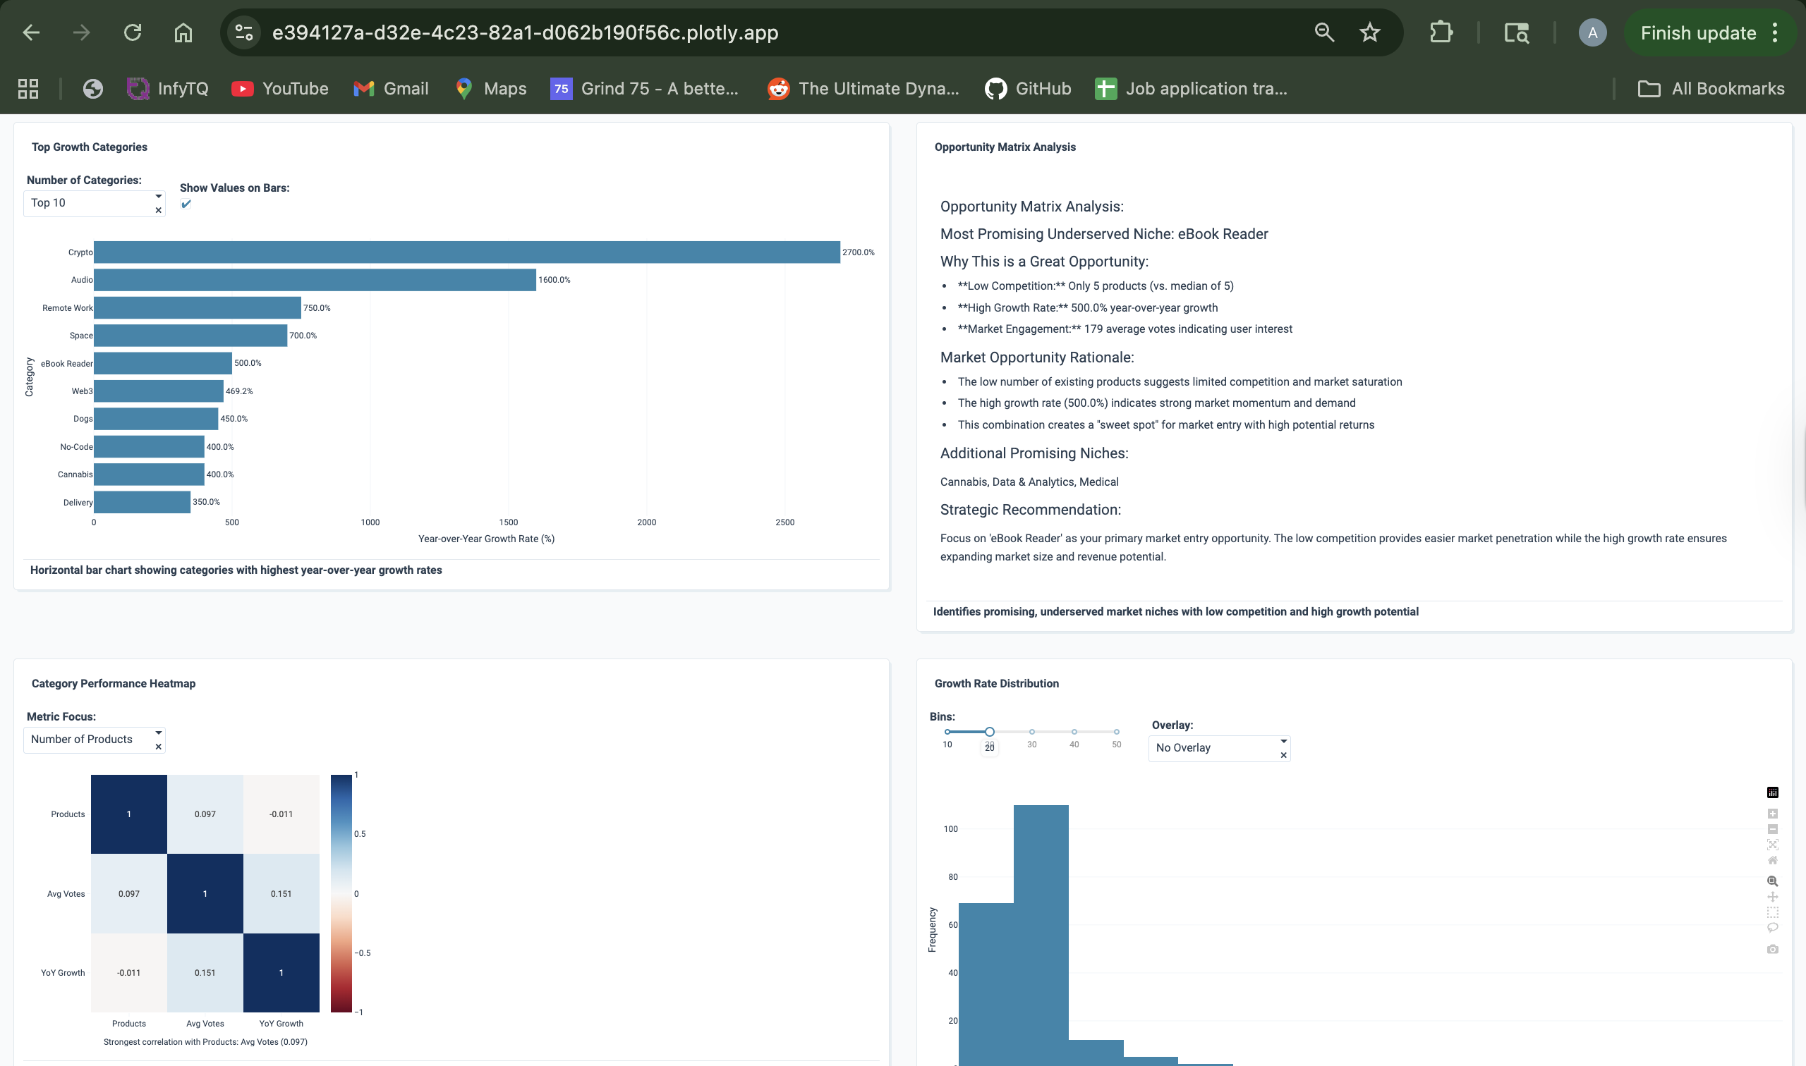Open the GitHub bookmark
The width and height of the screenshot is (1806, 1066).
[x=1028, y=88]
